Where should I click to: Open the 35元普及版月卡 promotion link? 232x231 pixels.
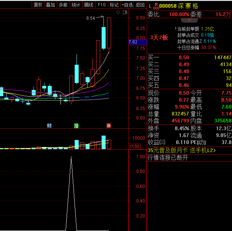182,150
